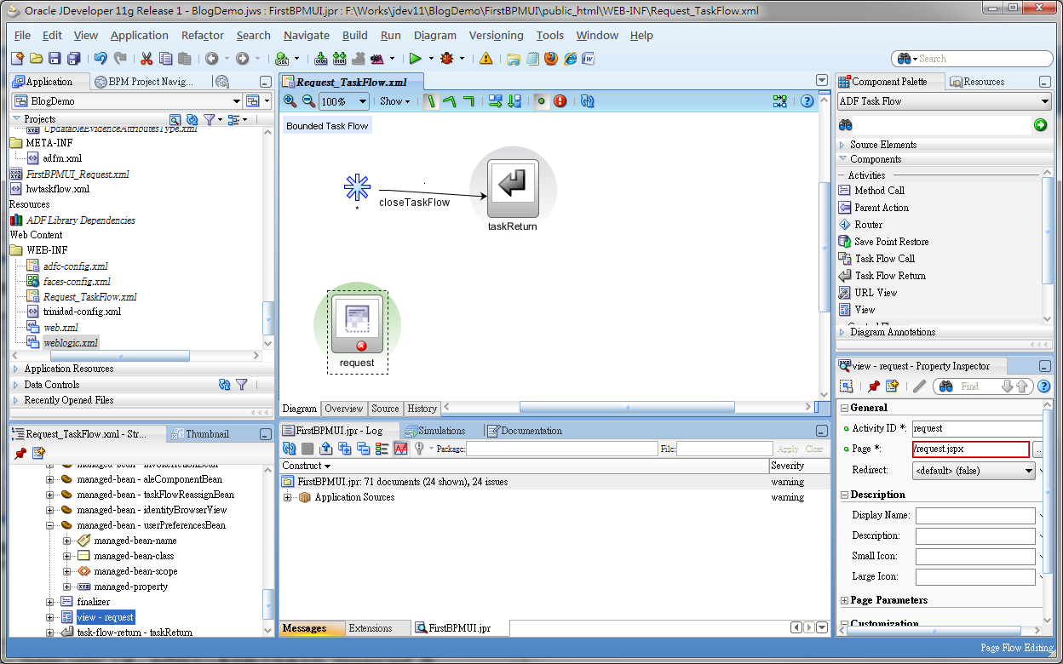Switch to the History editor tab
The width and height of the screenshot is (1063, 664).
click(x=422, y=409)
